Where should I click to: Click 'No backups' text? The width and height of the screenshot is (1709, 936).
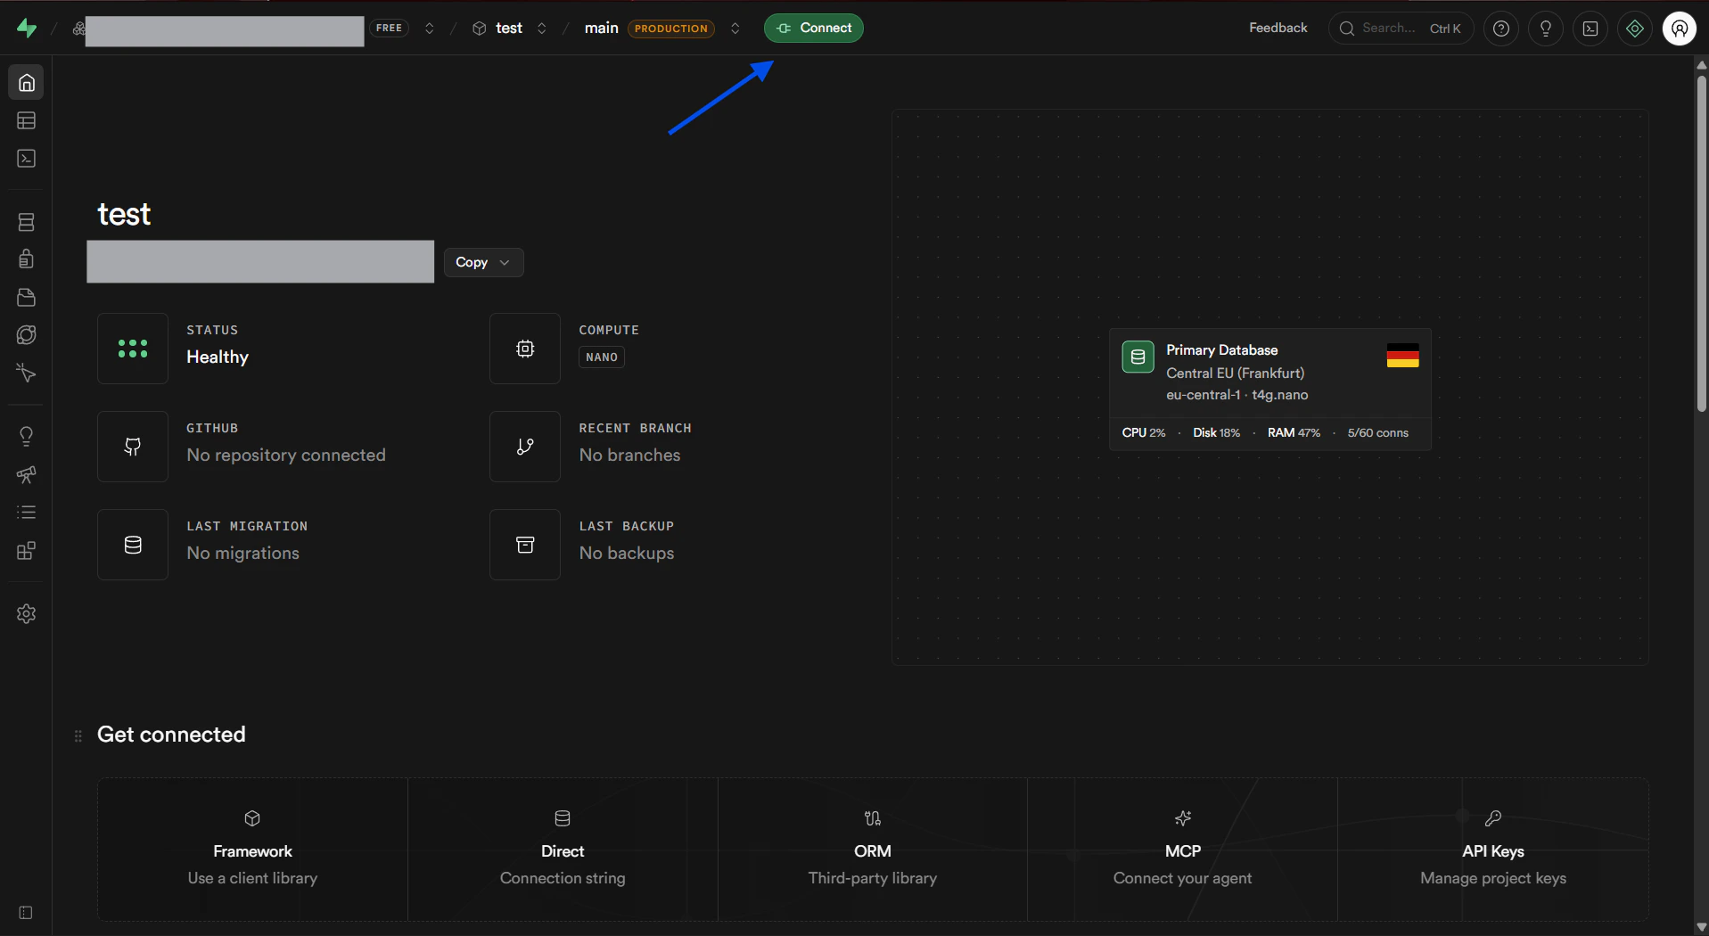point(627,554)
